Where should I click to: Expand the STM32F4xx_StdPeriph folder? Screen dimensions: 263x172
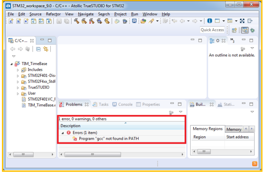click(x=18, y=82)
